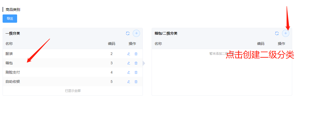
Task: Edit the 服装 category
Action: [129, 54]
